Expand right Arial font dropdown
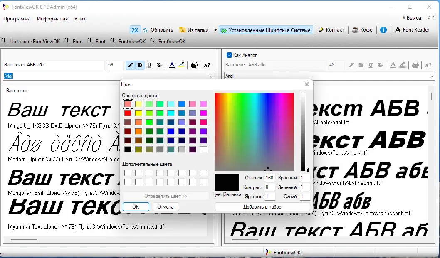The image size is (440, 258). [432, 76]
